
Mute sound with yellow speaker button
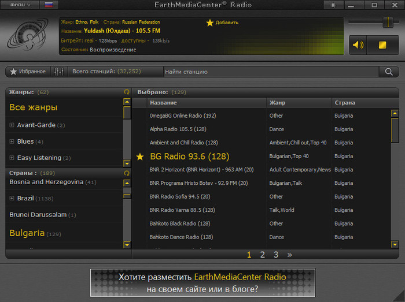tap(358, 45)
